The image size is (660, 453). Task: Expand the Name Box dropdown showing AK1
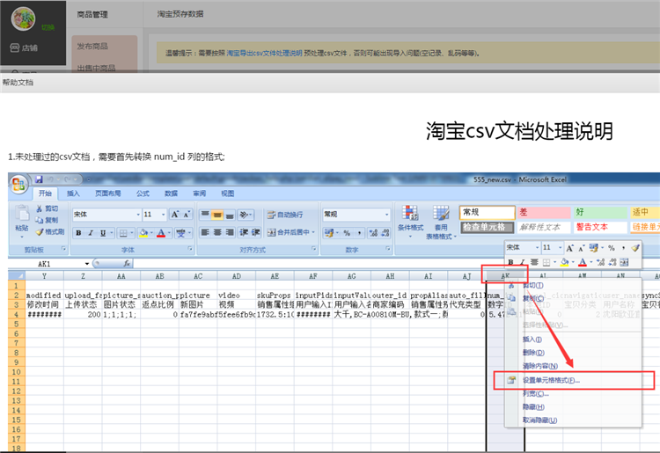(86, 263)
